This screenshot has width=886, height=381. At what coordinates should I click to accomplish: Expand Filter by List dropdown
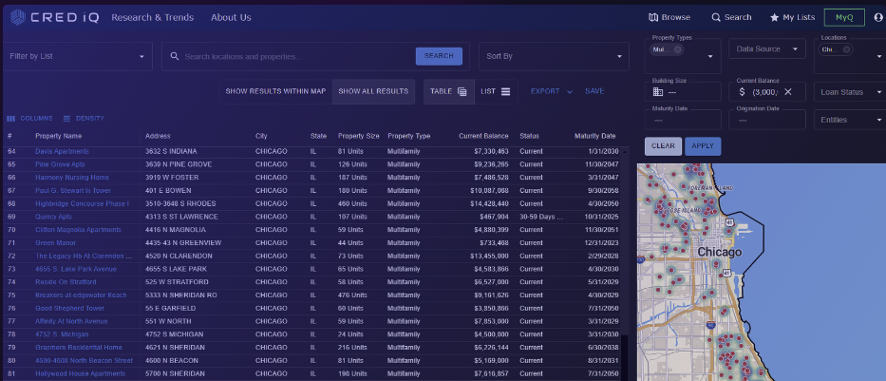[78, 56]
